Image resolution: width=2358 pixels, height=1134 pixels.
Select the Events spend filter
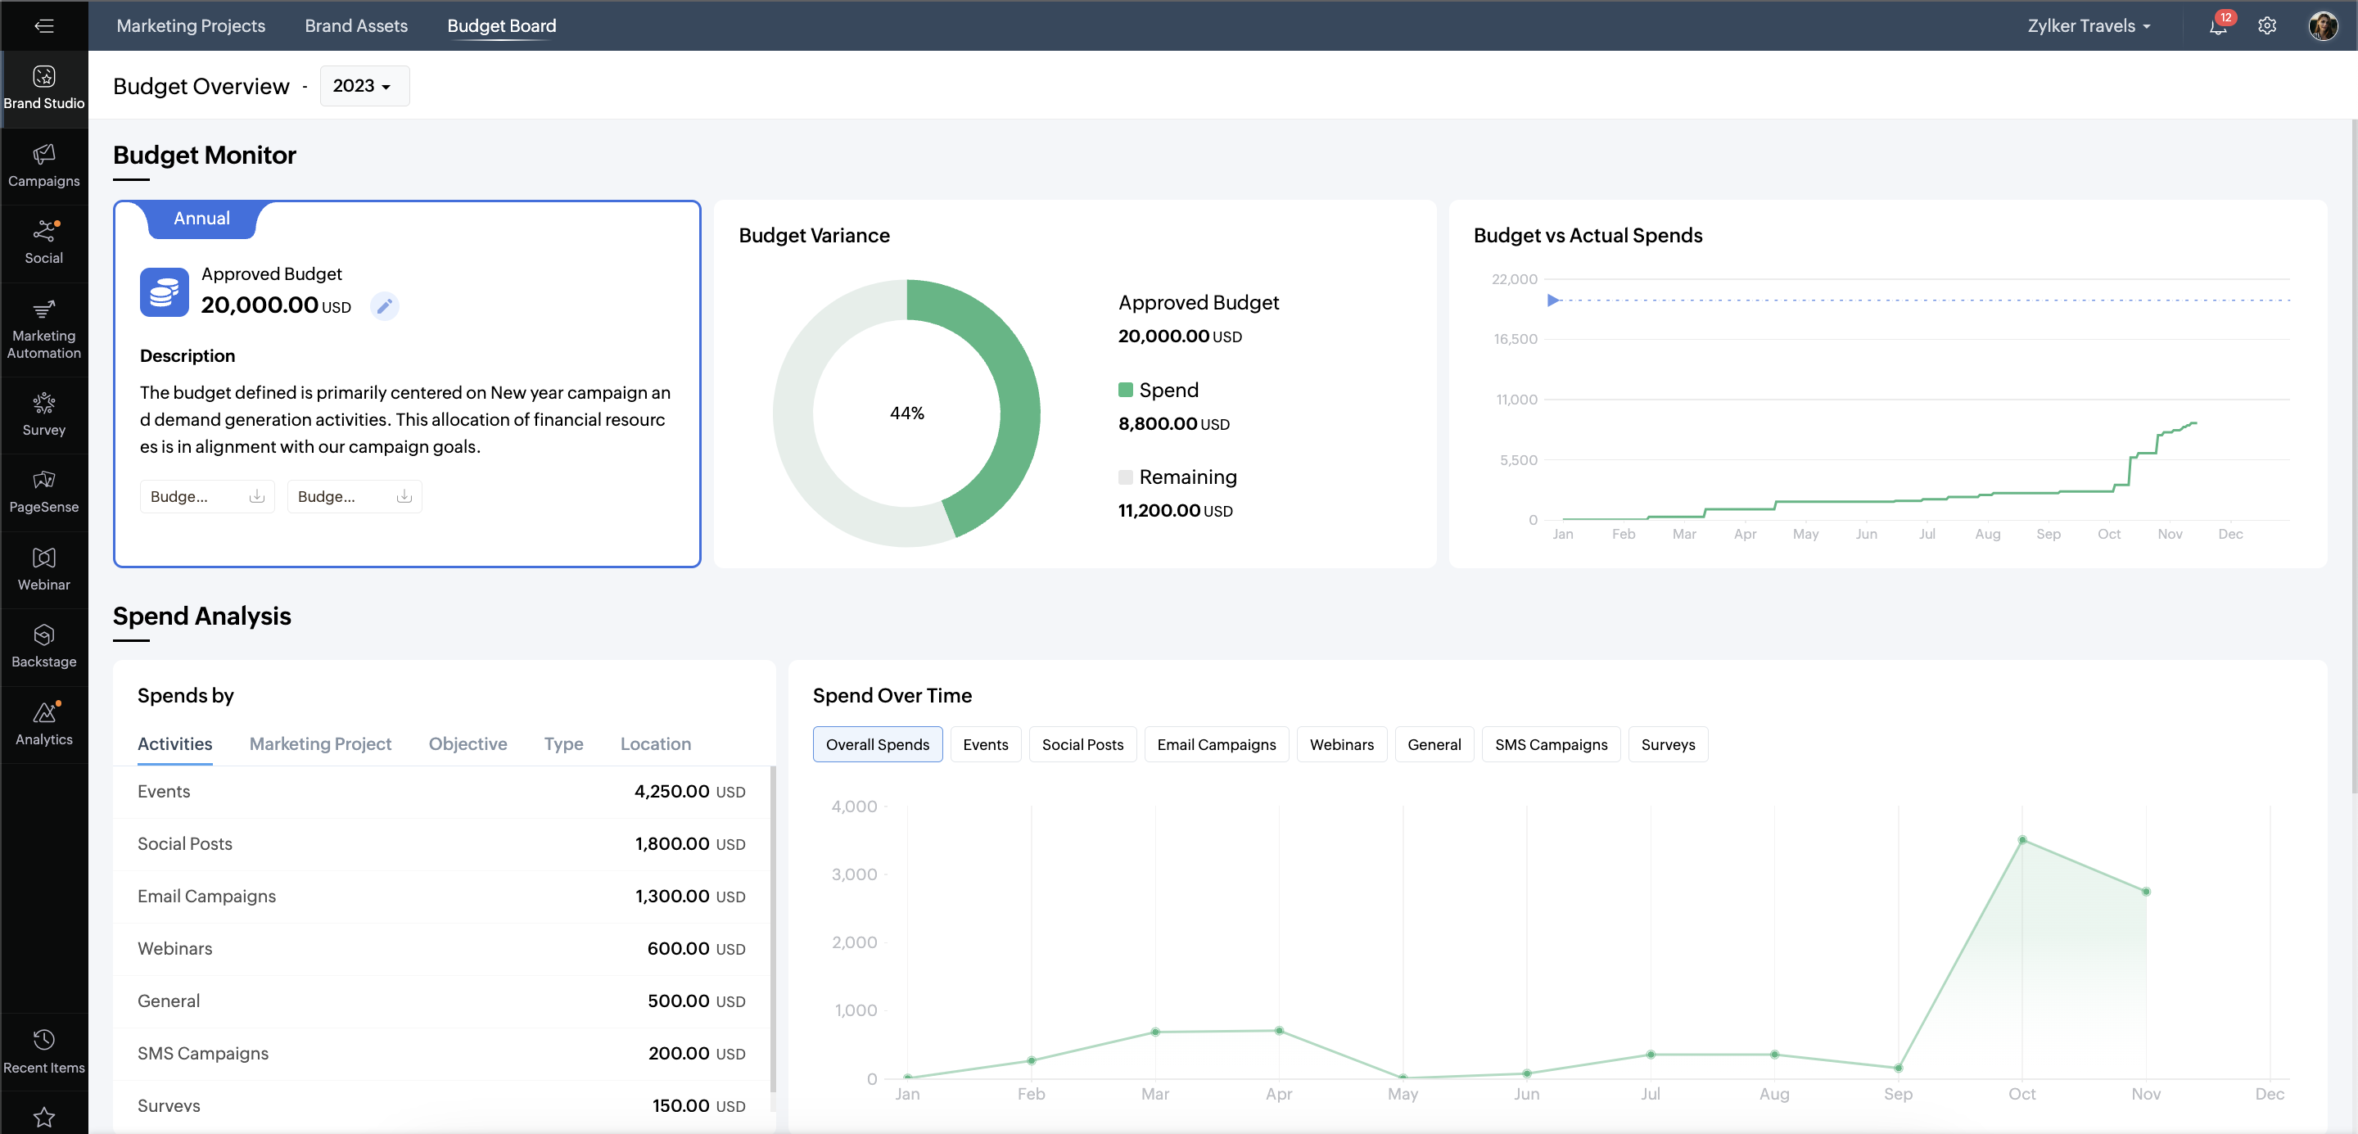(985, 744)
